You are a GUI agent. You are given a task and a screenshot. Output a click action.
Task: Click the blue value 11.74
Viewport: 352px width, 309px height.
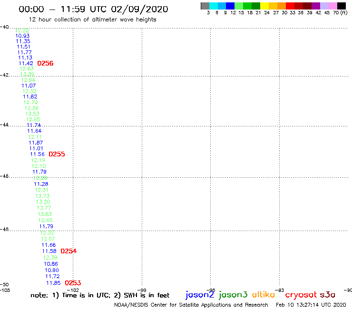[34, 125]
